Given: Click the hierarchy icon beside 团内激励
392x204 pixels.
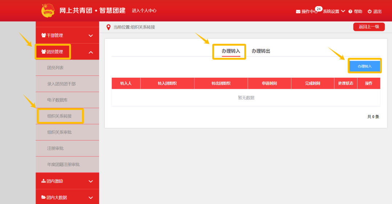Looking at the screenshot, I should (x=44, y=181).
